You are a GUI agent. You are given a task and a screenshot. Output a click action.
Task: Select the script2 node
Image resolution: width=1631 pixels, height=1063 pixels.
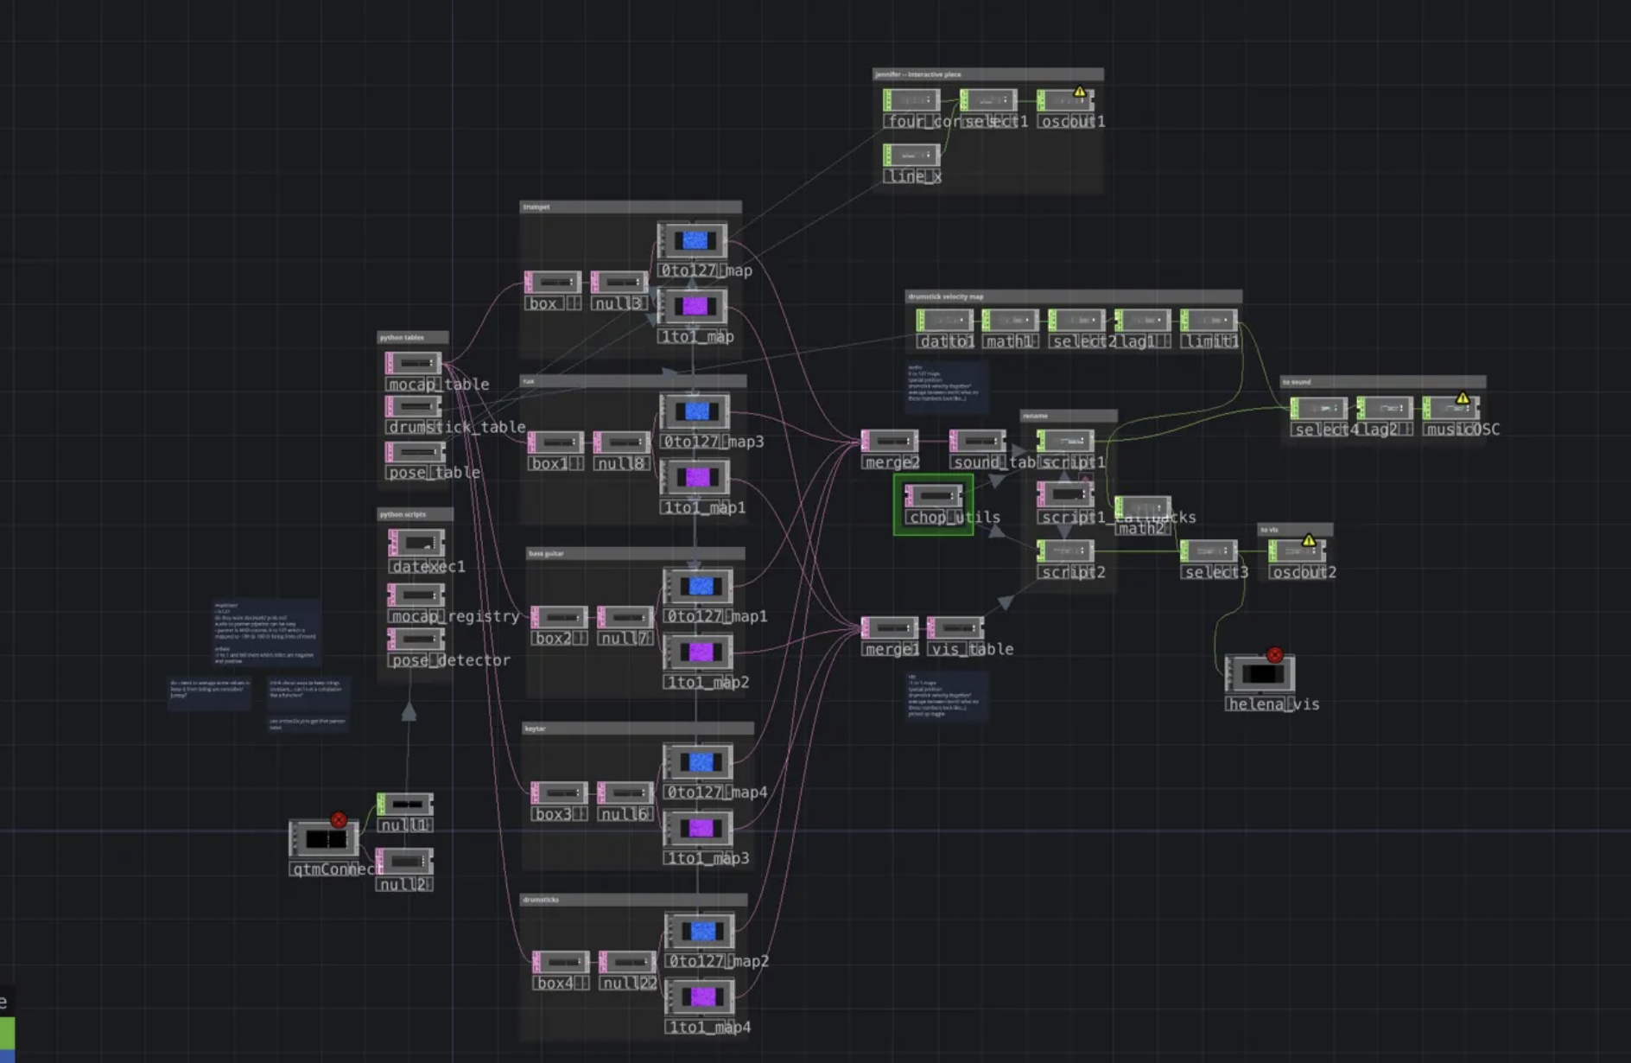pyautogui.click(x=1065, y=551)
